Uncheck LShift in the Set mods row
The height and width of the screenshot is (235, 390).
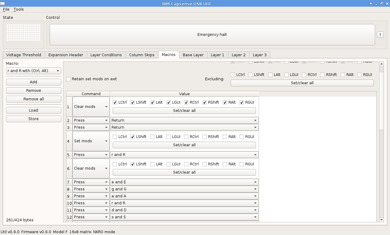(133, 137)
